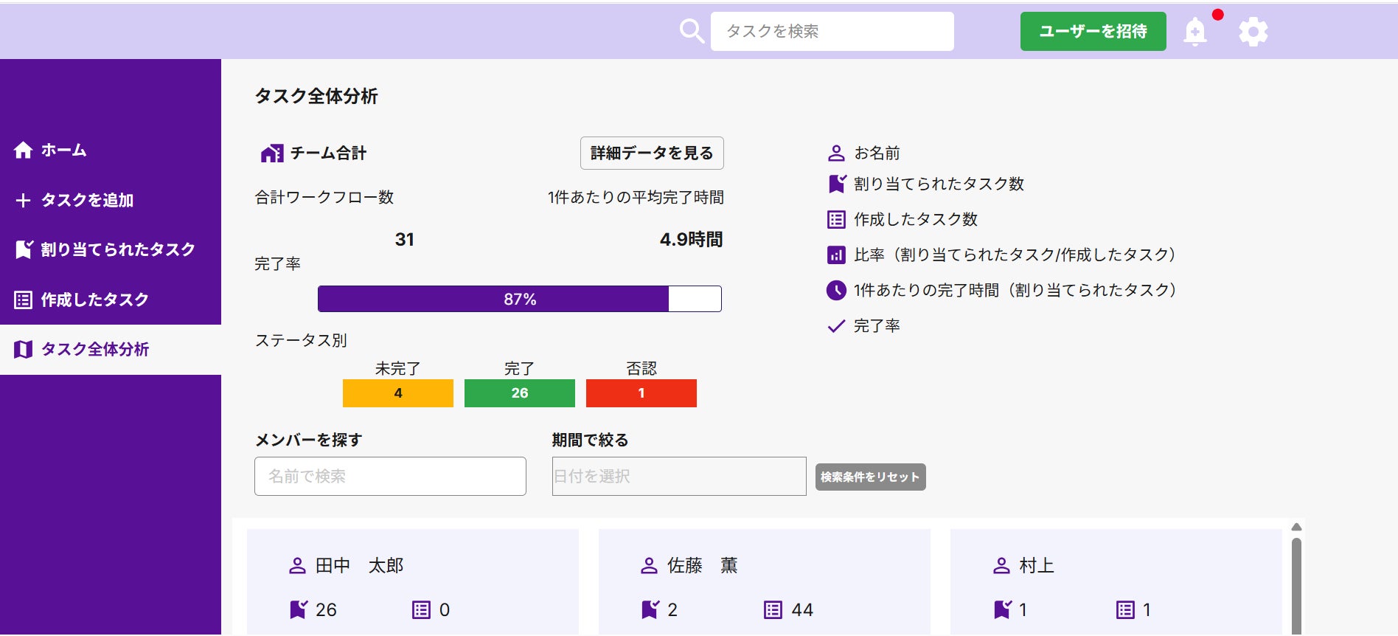Focus the 名前で検索 member search field
The width and height of the screenshot is (1398, 636).
pos(390,476)
